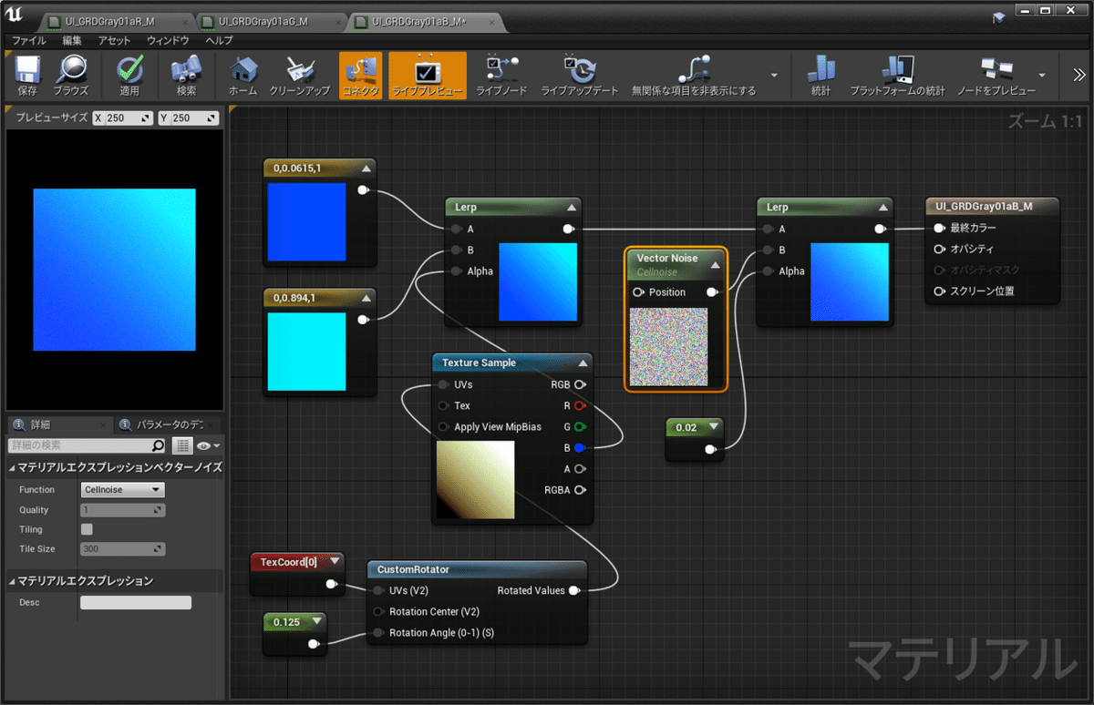Open the property matrix grid icon

(182, 445)
